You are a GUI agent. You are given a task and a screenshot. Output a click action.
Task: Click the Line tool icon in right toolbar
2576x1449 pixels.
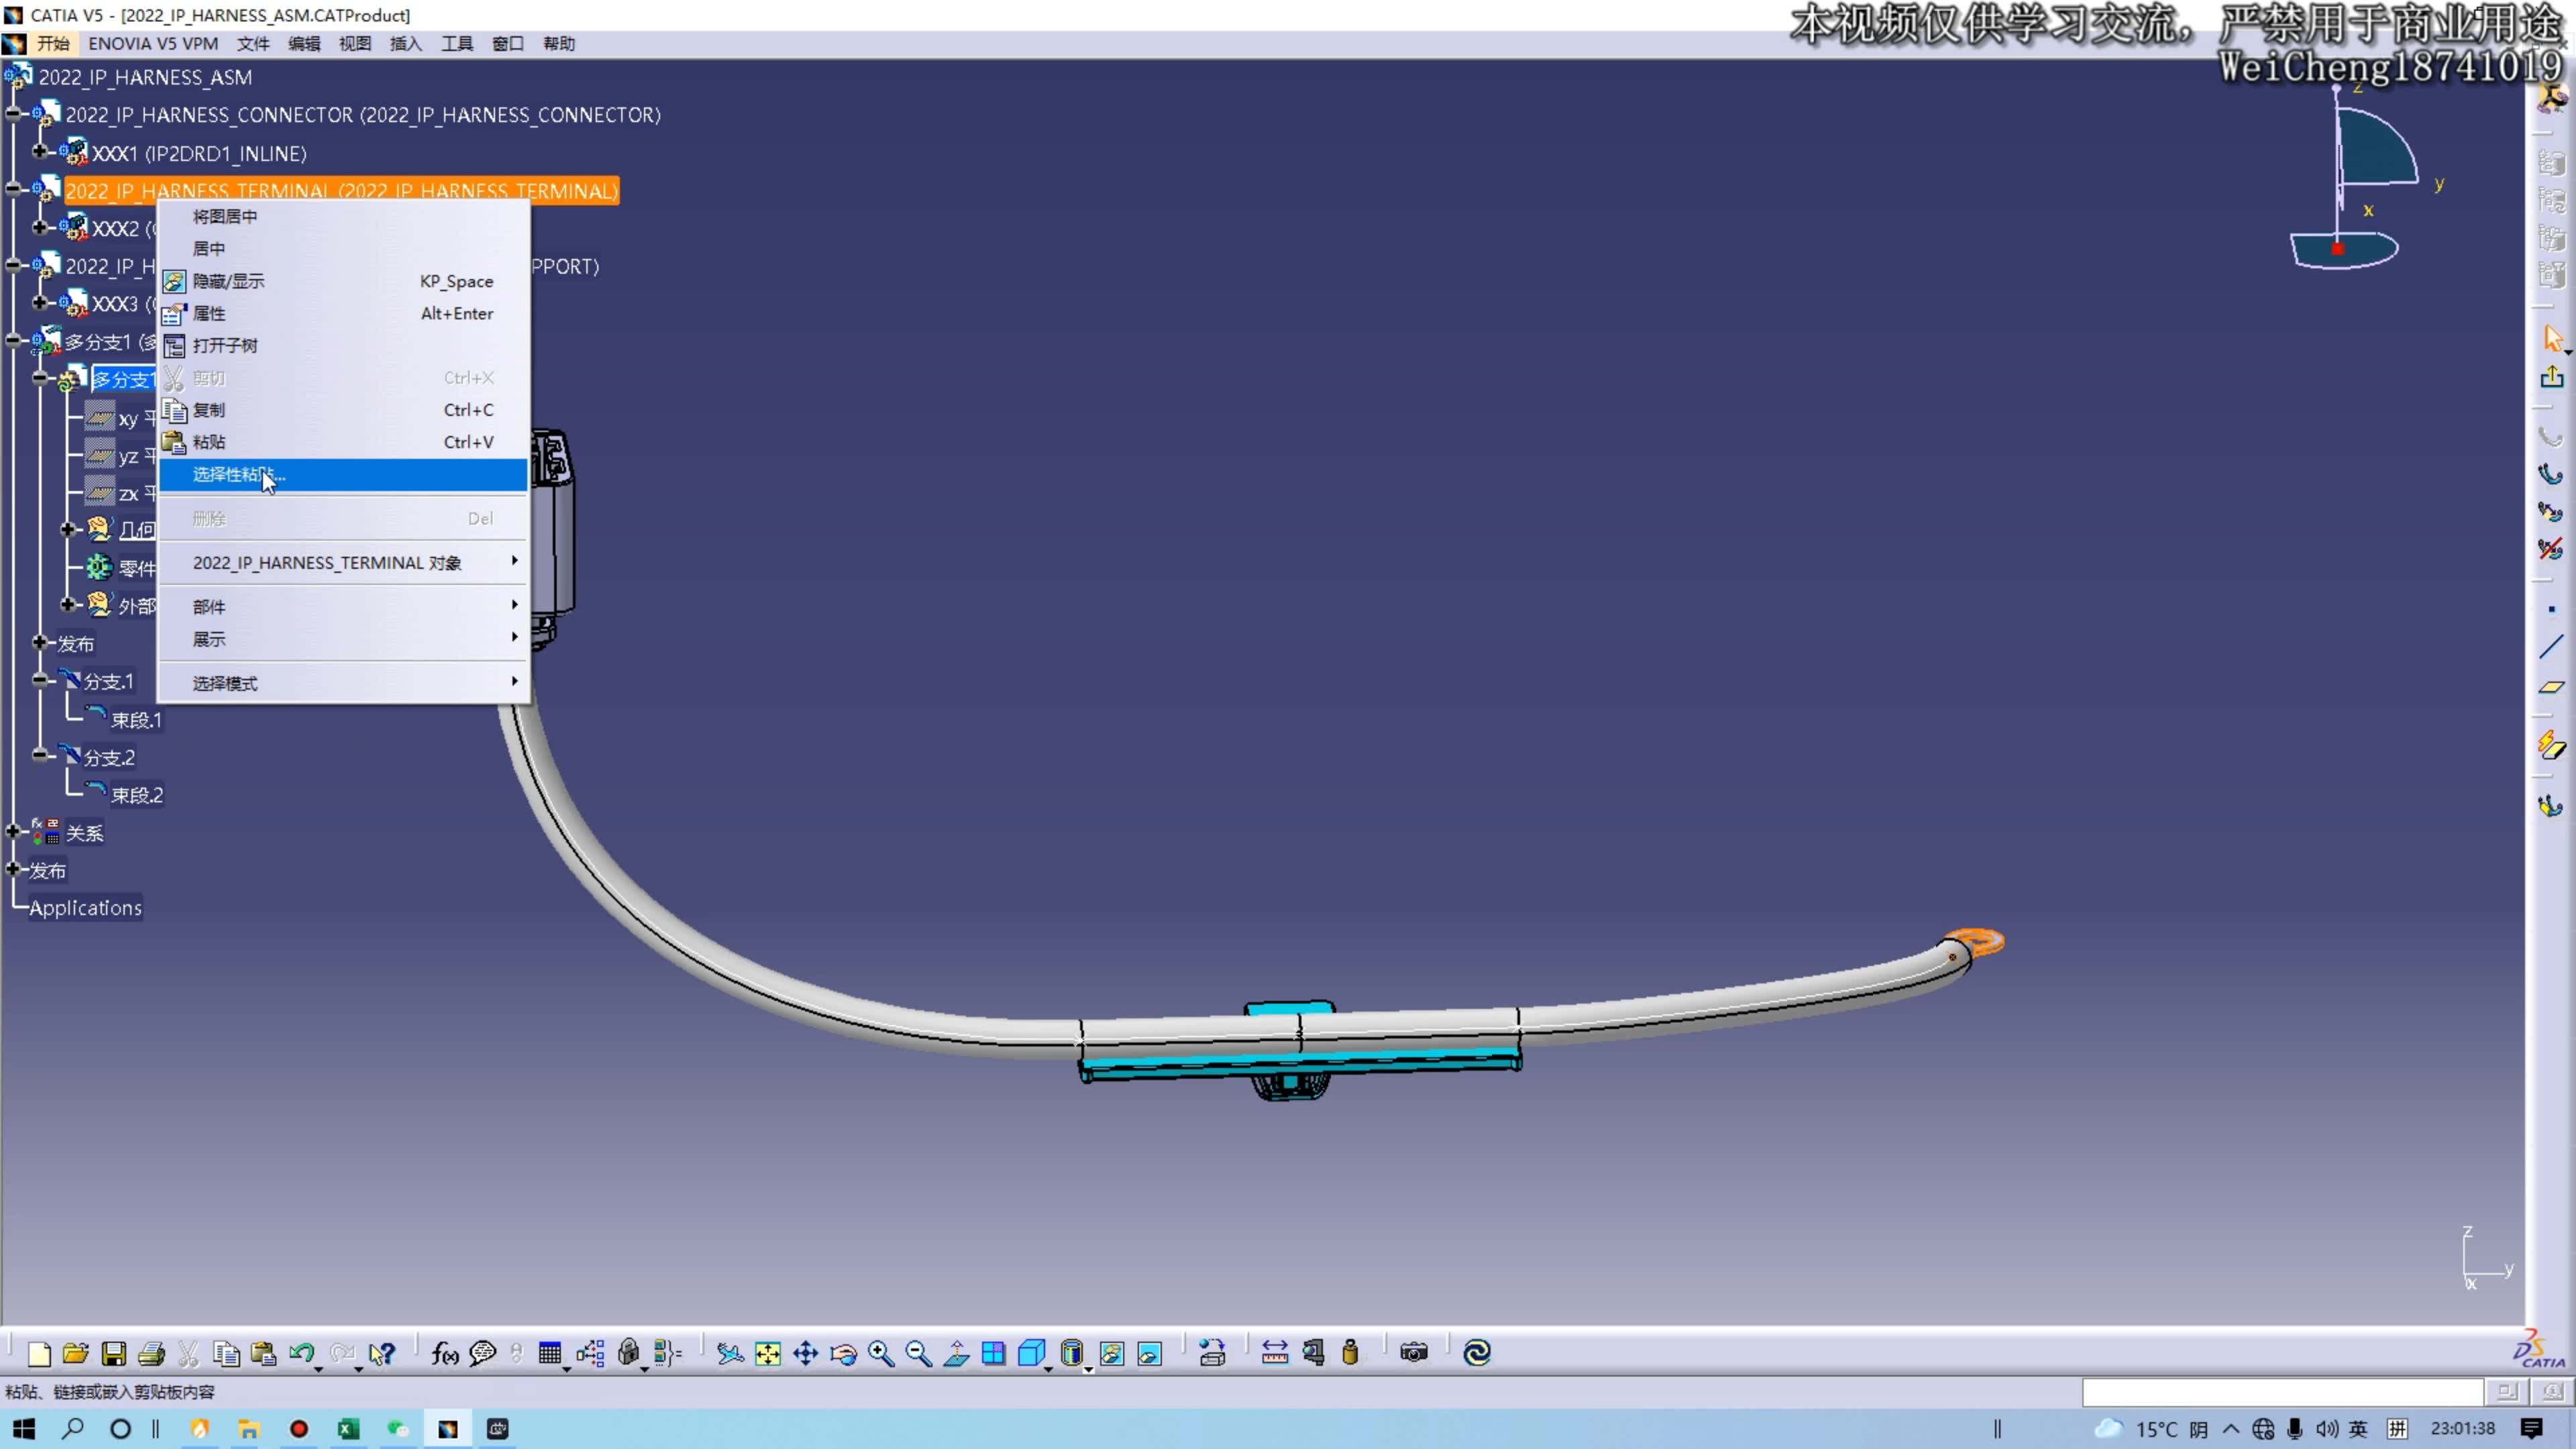coord(2552,647)
